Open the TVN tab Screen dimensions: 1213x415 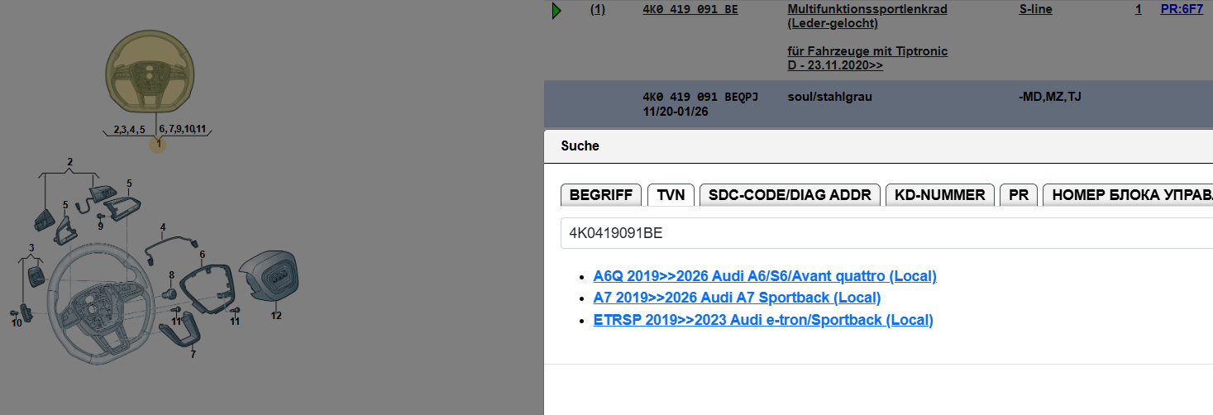pos(671,195)
